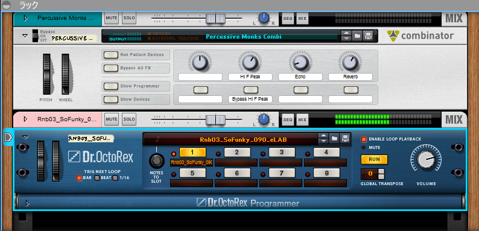Screen dimensions: 479x231
Task: Expand the Rnb03_SoFunky mix channel strip
Action: (x=26, y=119)
